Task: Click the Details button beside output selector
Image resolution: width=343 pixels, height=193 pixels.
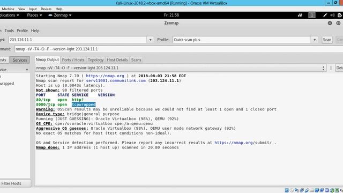Action: click(339, 68)
